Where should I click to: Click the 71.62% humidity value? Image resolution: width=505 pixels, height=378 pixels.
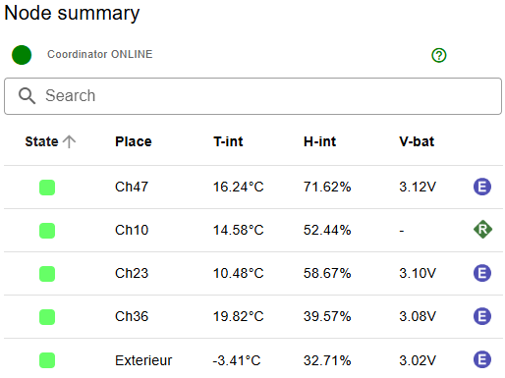tap(327, 187)
